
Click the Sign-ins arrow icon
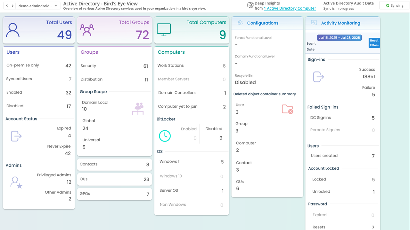318,77
